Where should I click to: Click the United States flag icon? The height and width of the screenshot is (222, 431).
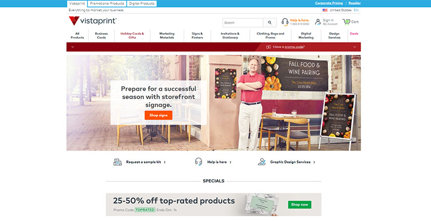325,10
